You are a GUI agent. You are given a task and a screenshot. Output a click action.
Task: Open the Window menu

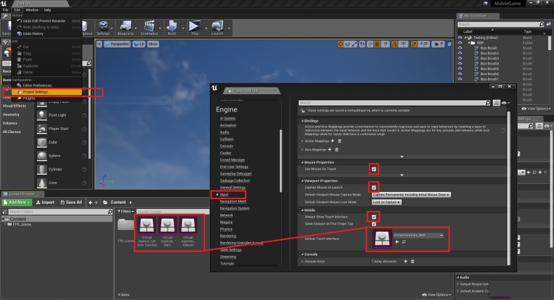click(32, 11)
